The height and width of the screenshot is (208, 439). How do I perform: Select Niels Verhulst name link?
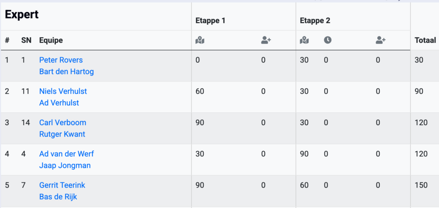[63, 91]
